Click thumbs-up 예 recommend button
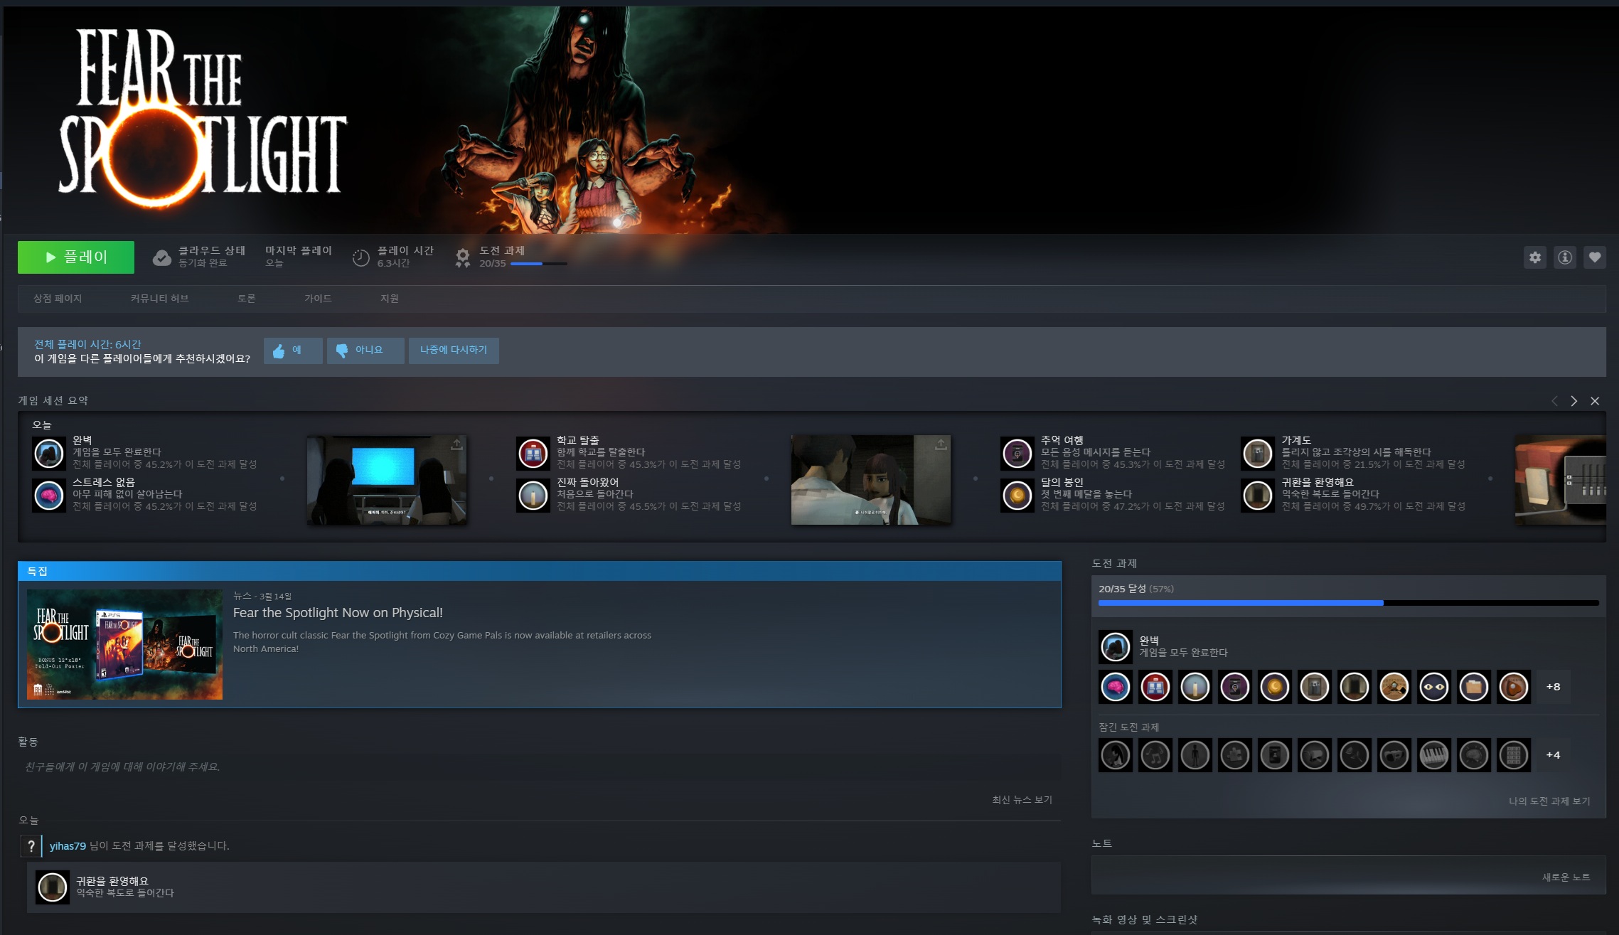The width and height of the screenshot is (1619, 935). click(x=292, y=351)
